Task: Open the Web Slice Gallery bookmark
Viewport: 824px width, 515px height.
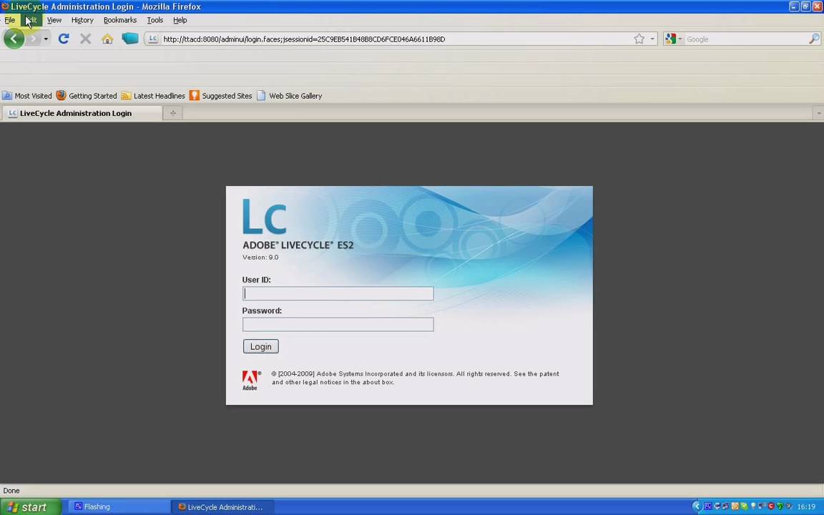Action: pyautogui.click(x=289, y=96)
